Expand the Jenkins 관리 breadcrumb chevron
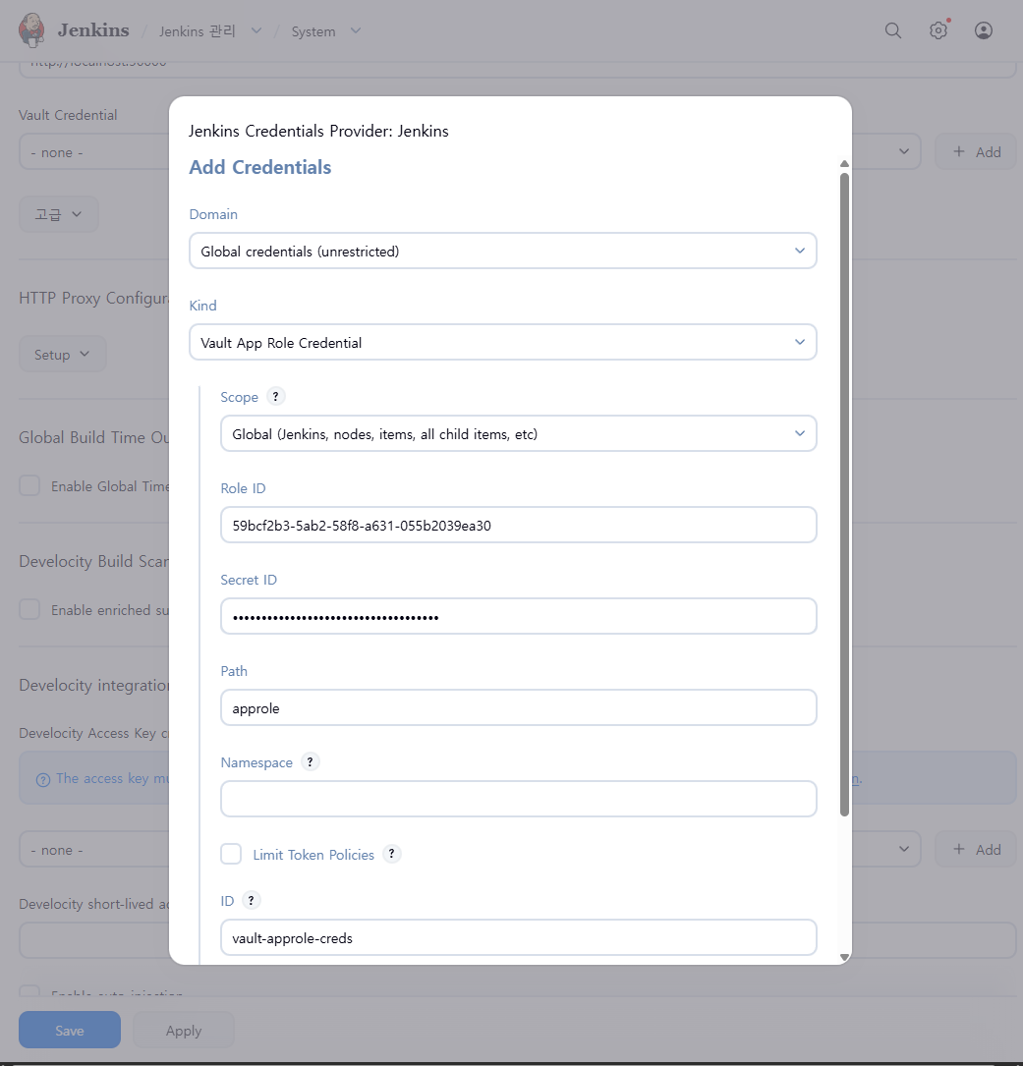 click(256, 30)
